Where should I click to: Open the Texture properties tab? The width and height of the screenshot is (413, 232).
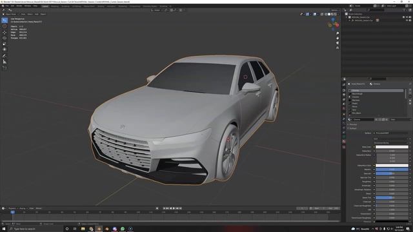click(x=344, y=147)
